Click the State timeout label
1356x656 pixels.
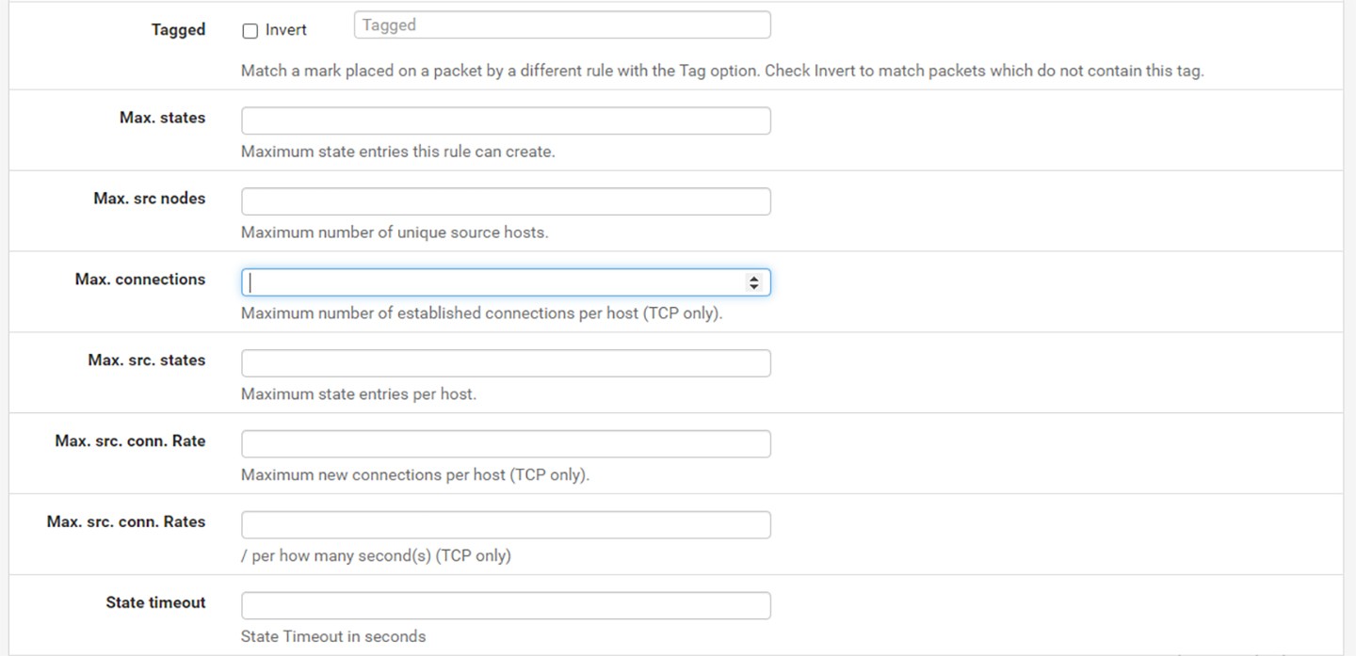point(155,603)
